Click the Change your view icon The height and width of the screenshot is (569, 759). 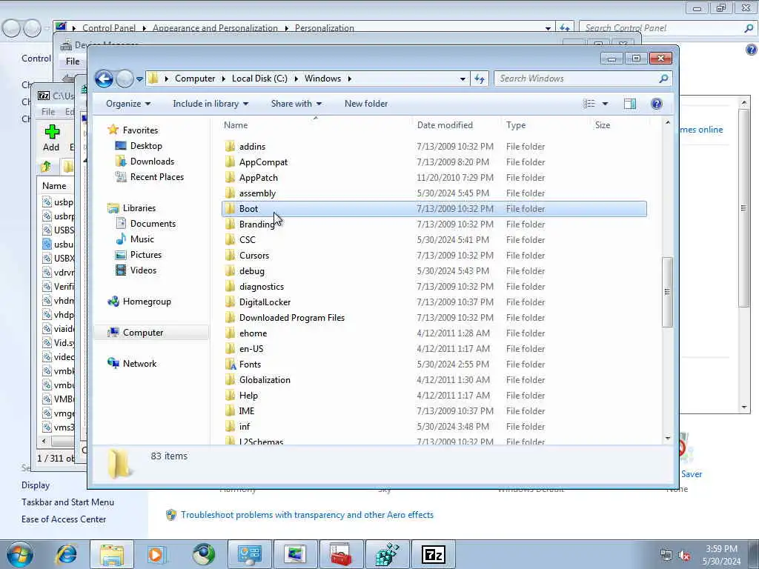click(589, 104)
